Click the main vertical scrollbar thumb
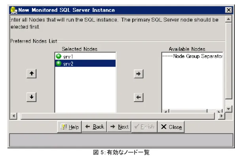Screen dimensions: 235x159 pyautogui.click(x=229, y=60)
